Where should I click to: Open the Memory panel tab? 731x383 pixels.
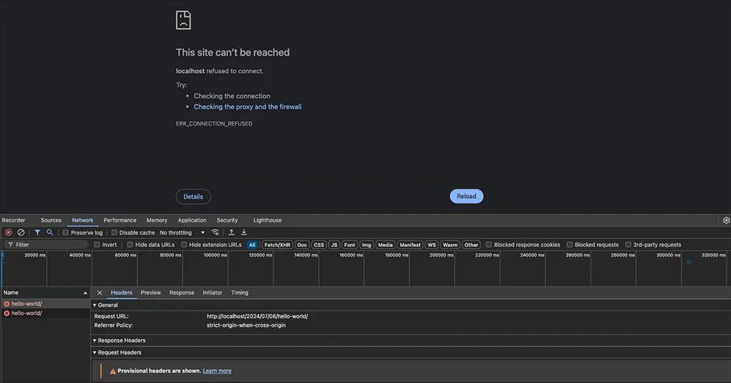156,221
